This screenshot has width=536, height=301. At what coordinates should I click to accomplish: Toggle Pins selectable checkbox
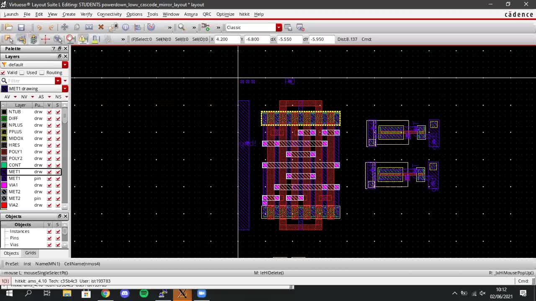(58, 238)
